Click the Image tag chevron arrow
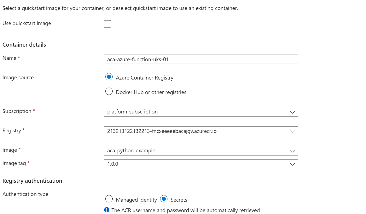366x214 pixels. (x=292, y=164)
